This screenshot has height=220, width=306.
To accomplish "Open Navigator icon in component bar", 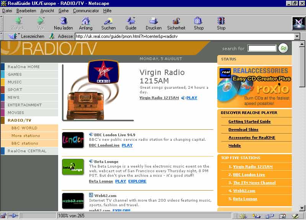I will coord(243,216).
